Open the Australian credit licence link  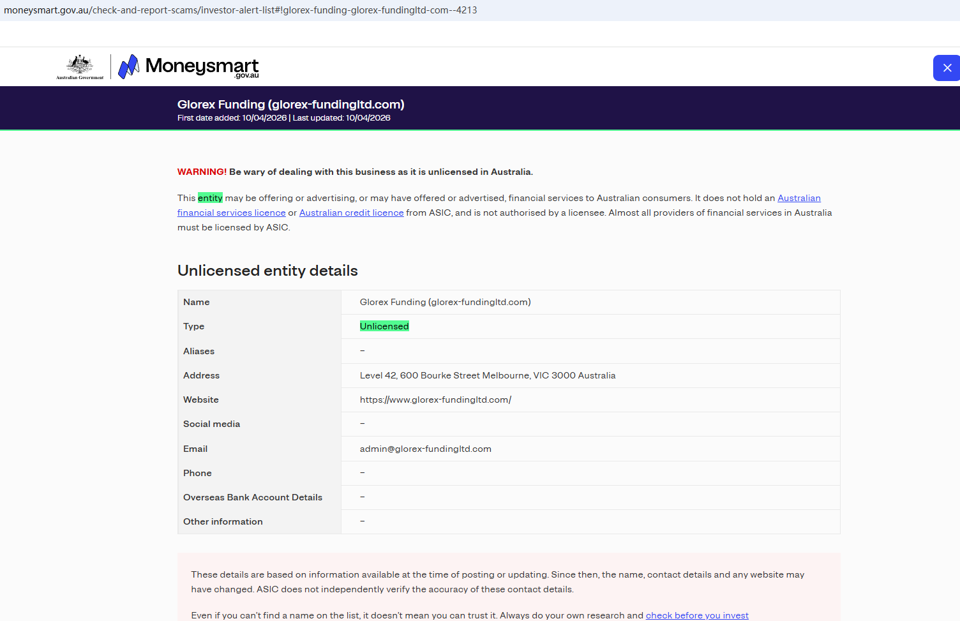351,213
